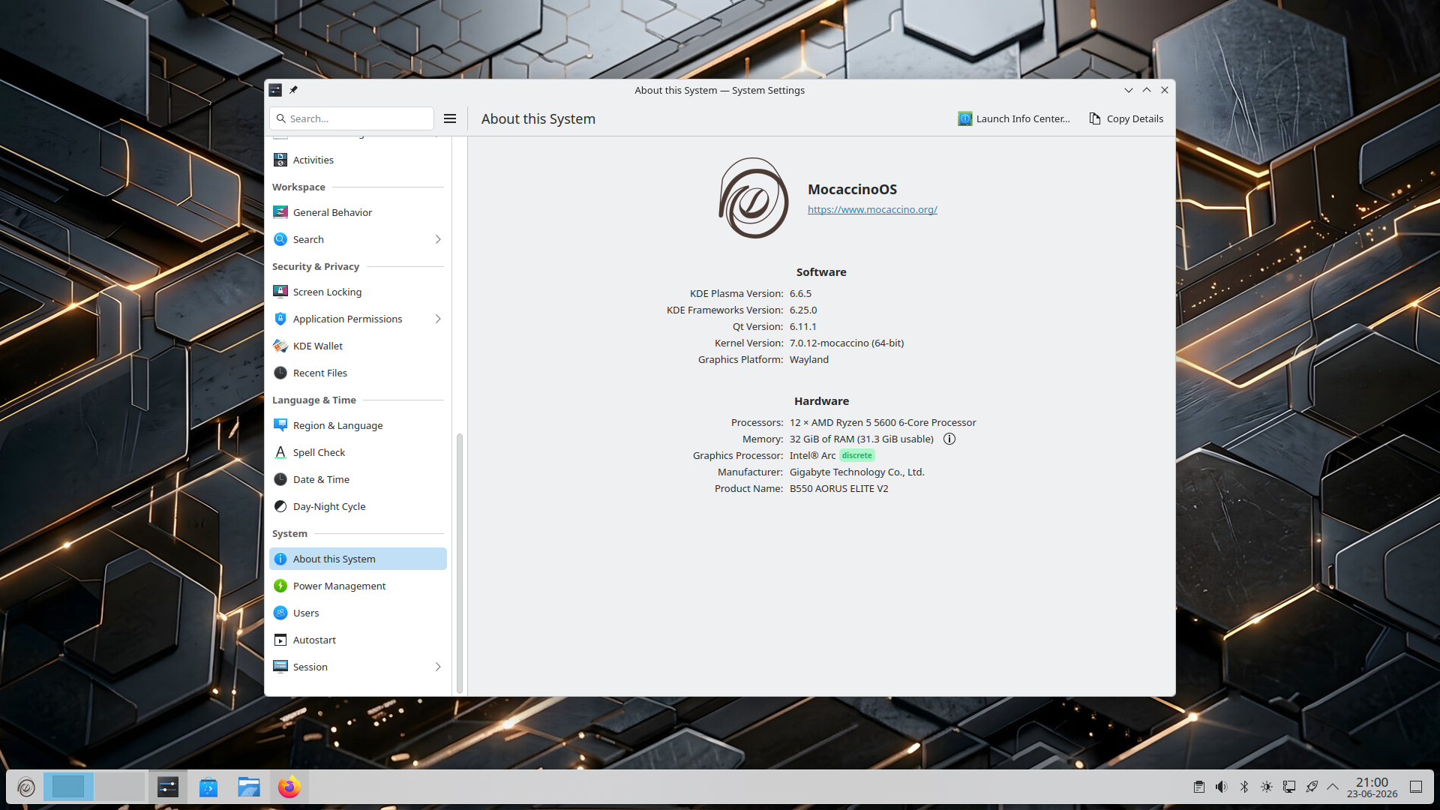Switch to the second virtual desktop pager

tap(119, 787)
